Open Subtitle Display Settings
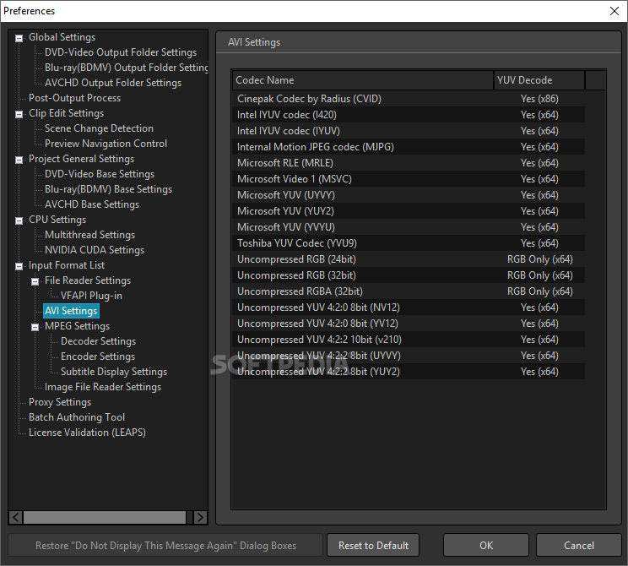This screenshot has height=566, width=628. [x=114, y=373]
